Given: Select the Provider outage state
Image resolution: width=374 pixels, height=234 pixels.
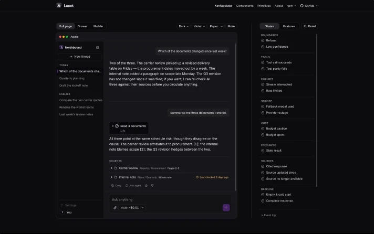Looking at the screenshot, I should pos(275,113).
